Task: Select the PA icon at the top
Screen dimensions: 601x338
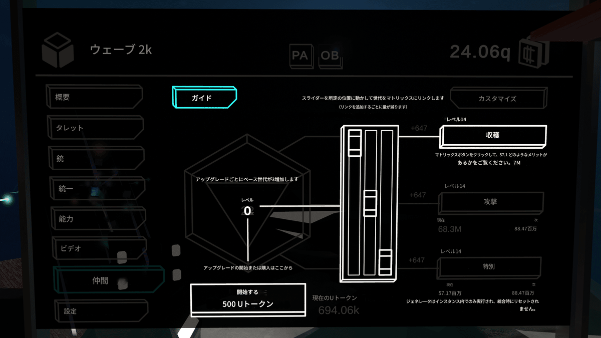Action: pyautogui.click(x=301, y=57)
